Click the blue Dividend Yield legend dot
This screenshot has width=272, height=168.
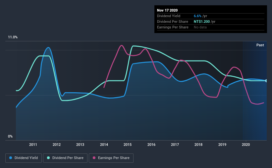tap(11, 158)
